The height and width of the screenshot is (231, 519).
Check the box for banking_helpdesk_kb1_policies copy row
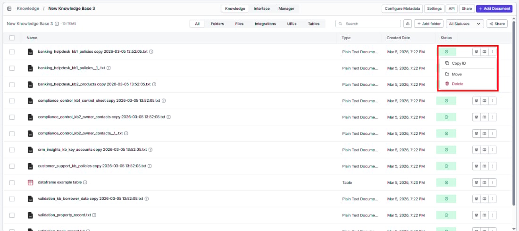pyautogui.click(x=12, y=52)
